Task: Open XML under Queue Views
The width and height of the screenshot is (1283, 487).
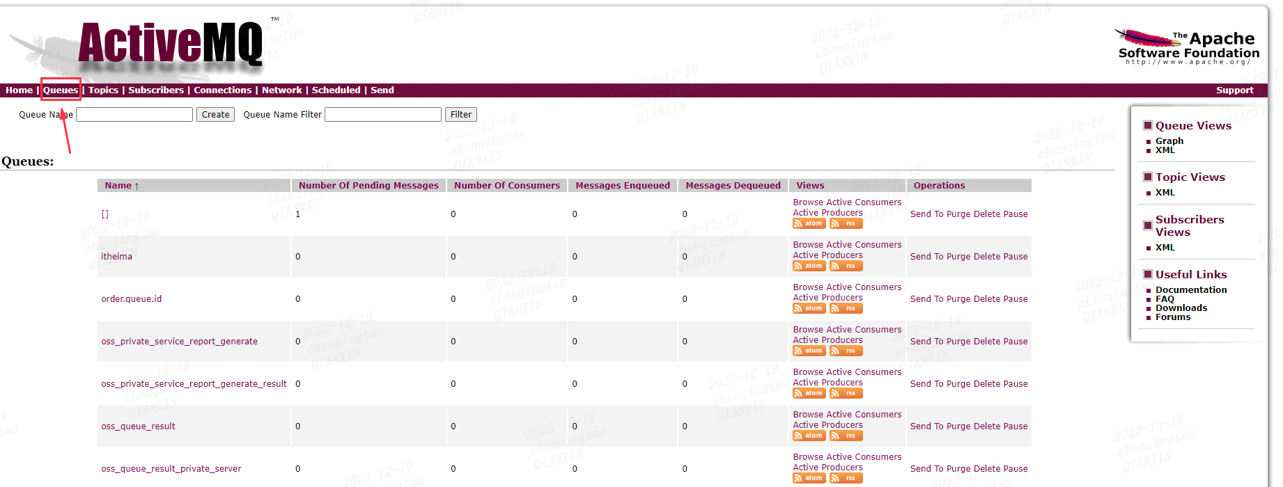Action: [x=1165, y=150]
